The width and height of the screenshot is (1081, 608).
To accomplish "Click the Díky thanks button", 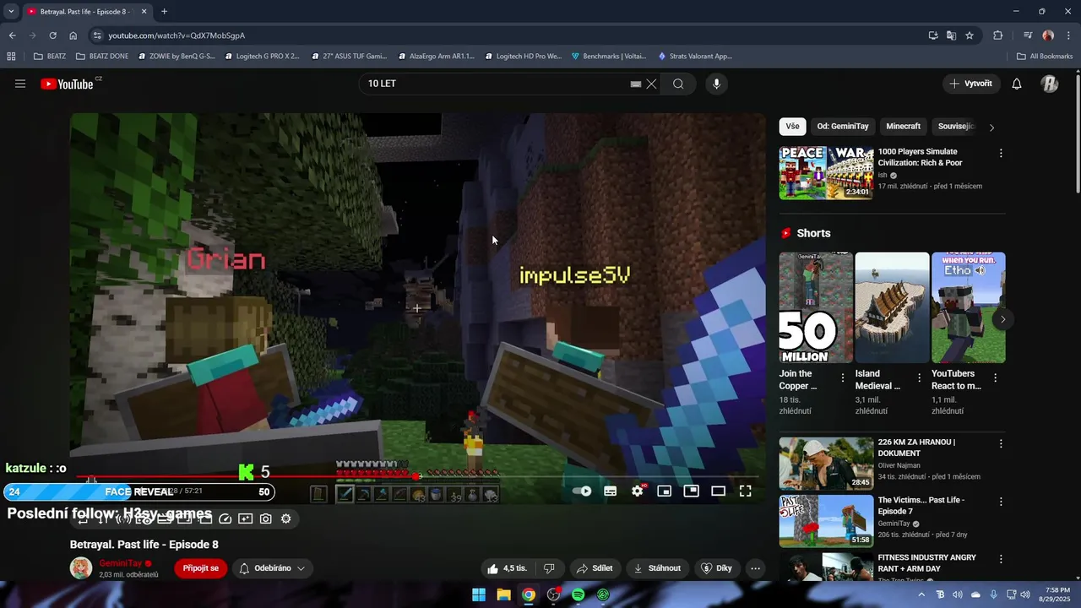I will click(x=717, y=568).
